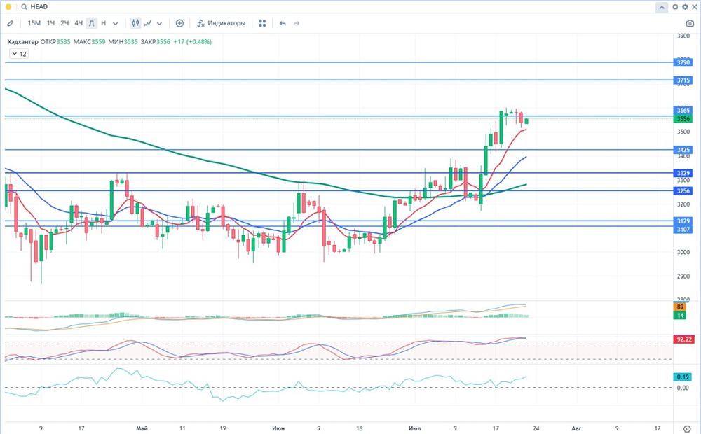Click the red 92.22 stochastic value label
The height and width of the screenshot is (434, 701).
click(x=684, y=339)
